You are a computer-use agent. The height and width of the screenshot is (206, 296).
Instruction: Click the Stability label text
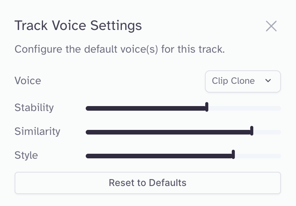[34, 108]
